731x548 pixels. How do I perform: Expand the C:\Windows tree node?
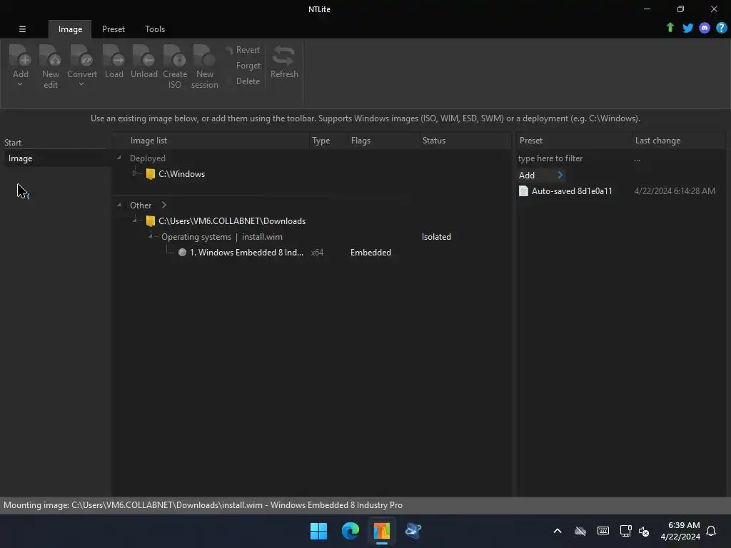tap(135, 173)
